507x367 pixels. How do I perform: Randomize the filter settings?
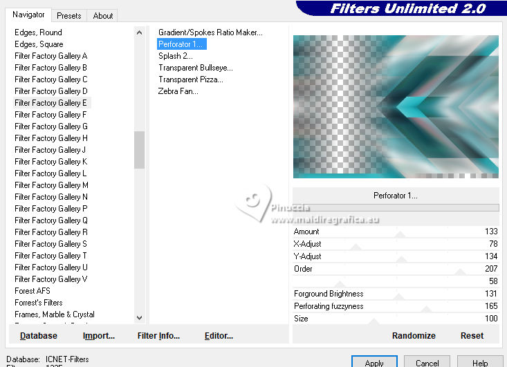[x=414, y=336]
